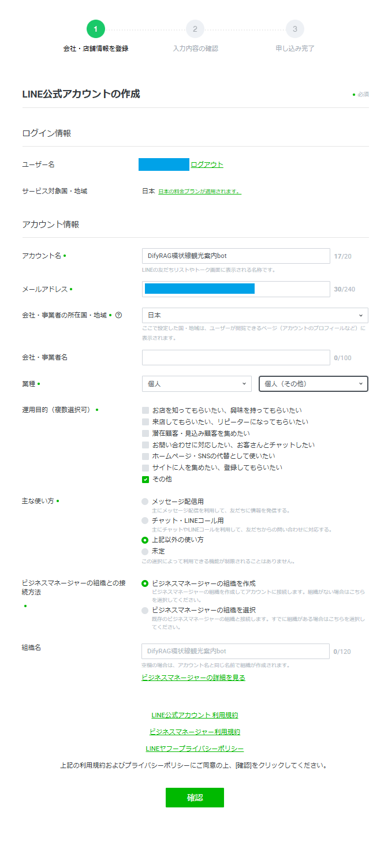Image resolution: width=388 pixels, height=853 pixels.
Task: Click the 0/120 character counter
Action: pos(342,652)
